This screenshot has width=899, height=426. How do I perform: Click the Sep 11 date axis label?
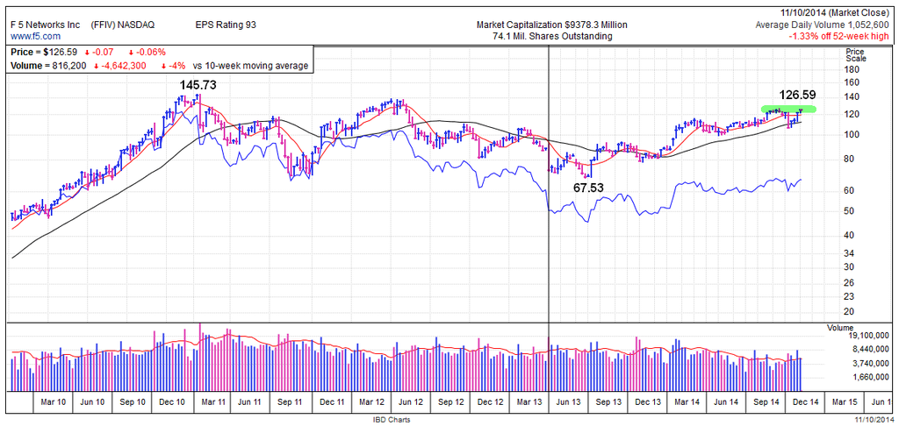click(290, 402)
